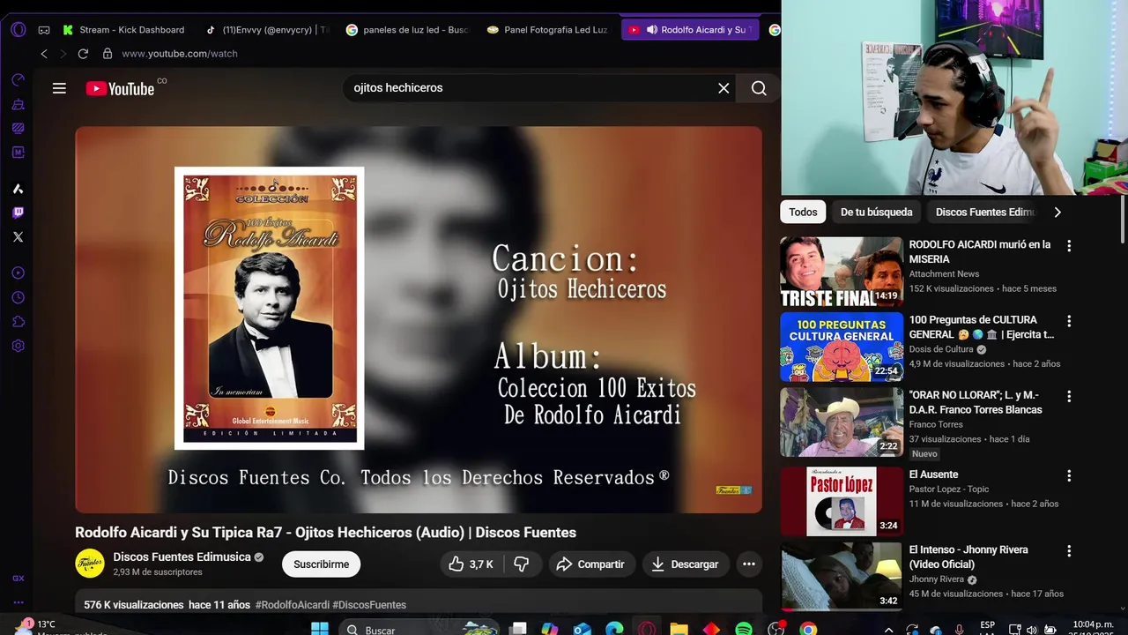Show next filter chips with arrow
Viewport: 1128px width, 635px height.
click(x=1057, y=212)
